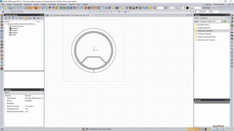Click the rotate arrow icon in toolbar
234x131 pixels.
tap(82, 8)
